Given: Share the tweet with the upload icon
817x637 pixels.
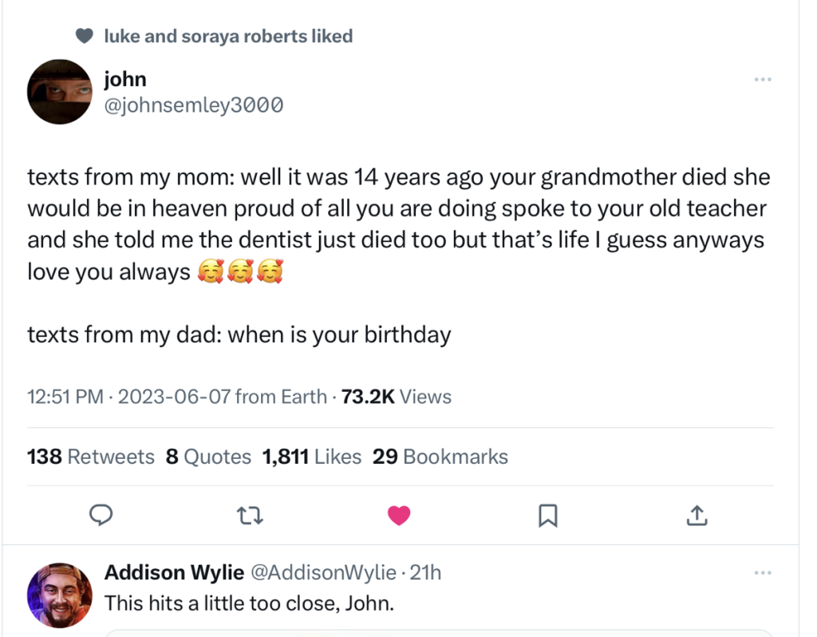Looking at the screenshot, I should 697,516.
